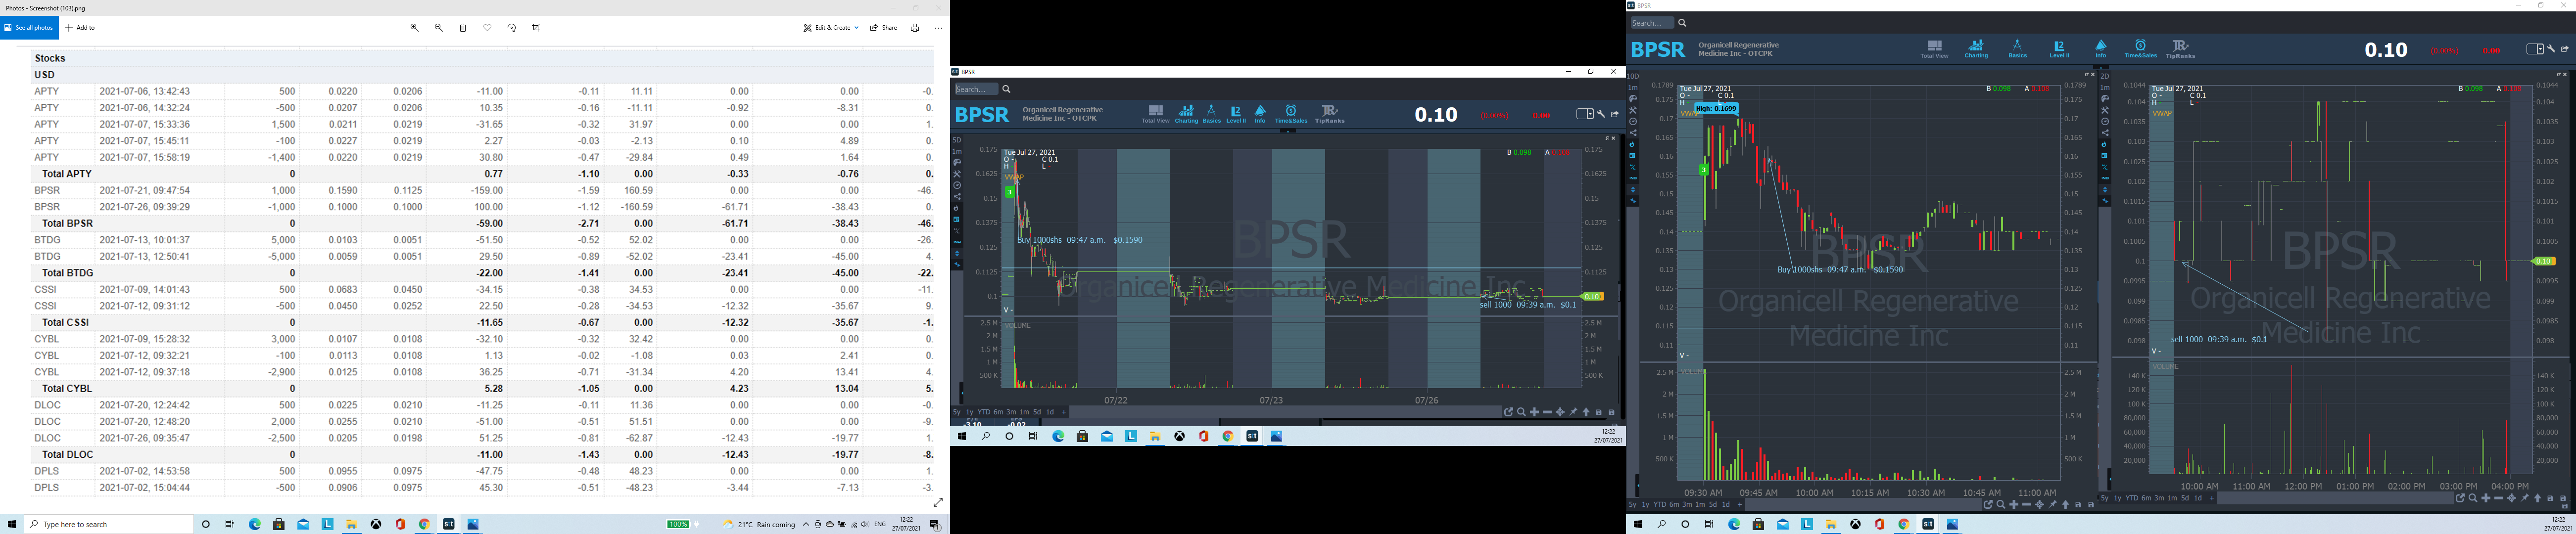Zoom in on the photo in Photos
The image size is (2576, 534).
[x=414, y=28]
